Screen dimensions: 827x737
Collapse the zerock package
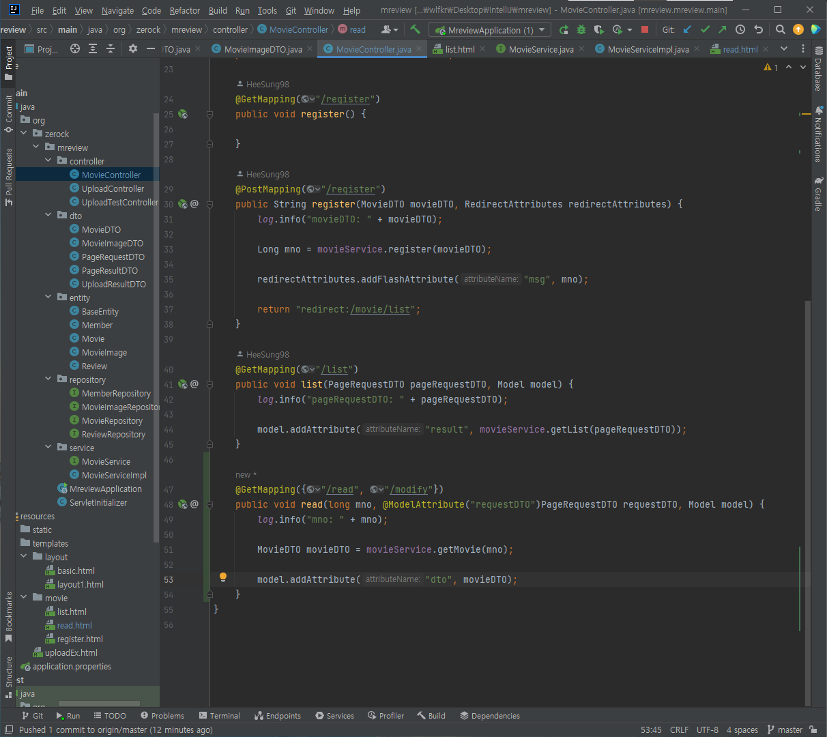(x=24, y=133)
